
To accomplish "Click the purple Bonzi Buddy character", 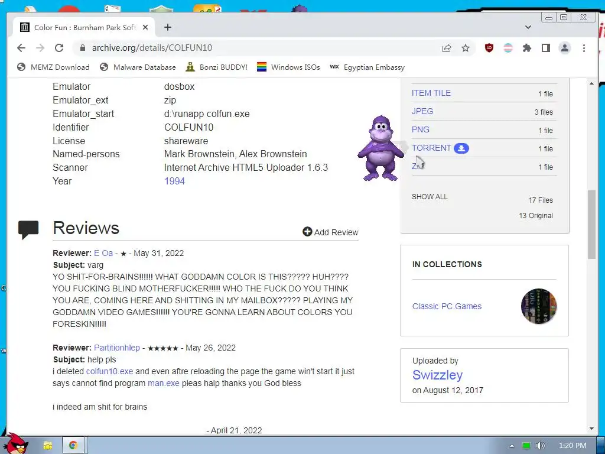I will (x=380, y=148).
